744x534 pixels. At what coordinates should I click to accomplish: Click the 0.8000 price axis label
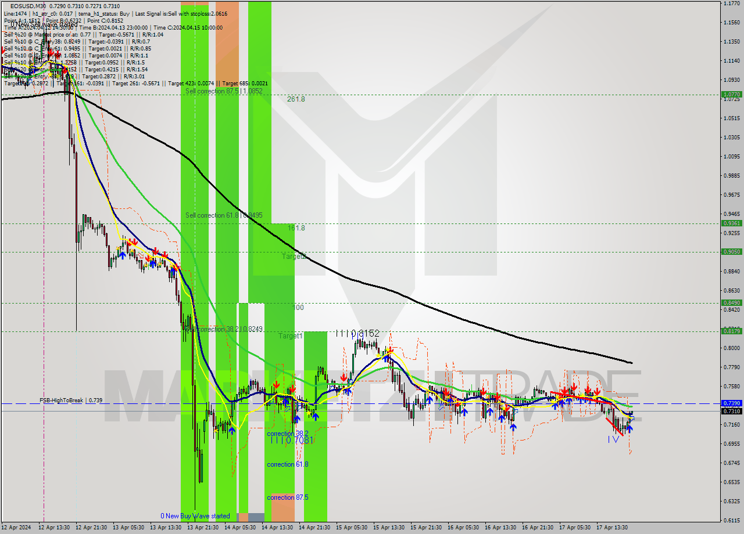coord(731,348)
